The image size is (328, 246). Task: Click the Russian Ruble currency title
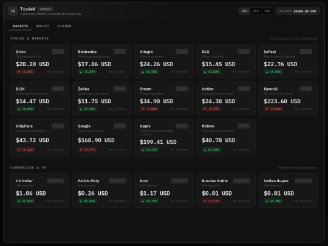pyautogui.click(x=214, y=181)
